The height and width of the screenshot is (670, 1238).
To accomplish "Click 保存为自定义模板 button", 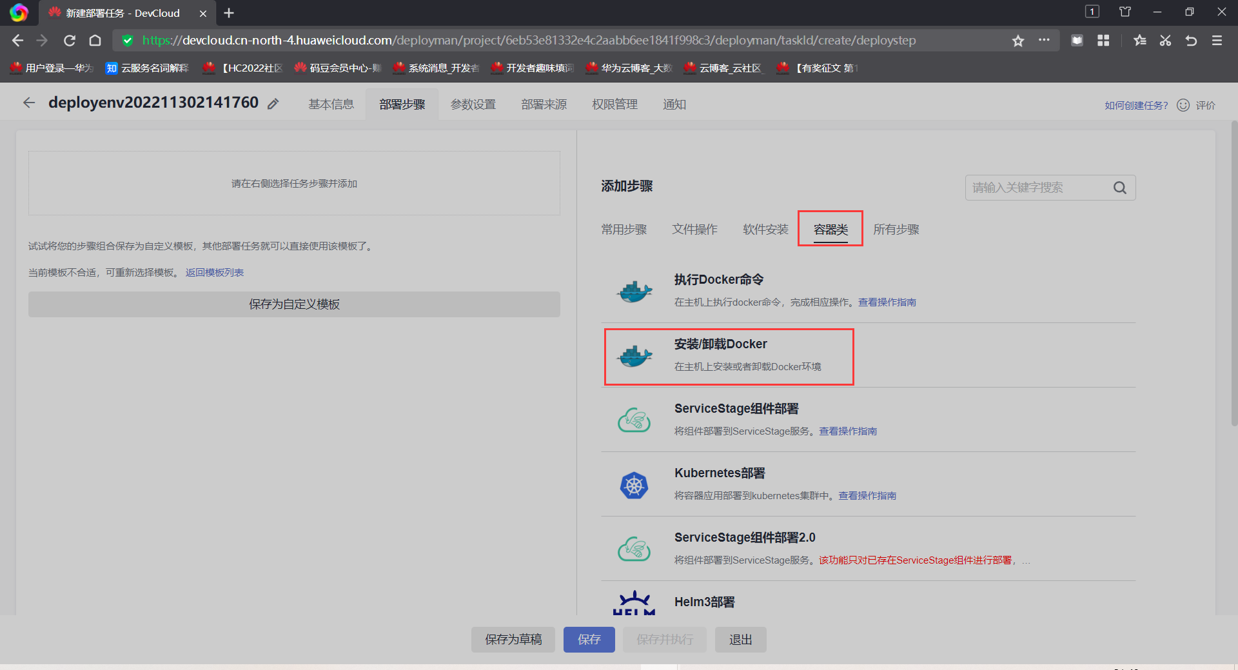I will (x=294, y=304).
